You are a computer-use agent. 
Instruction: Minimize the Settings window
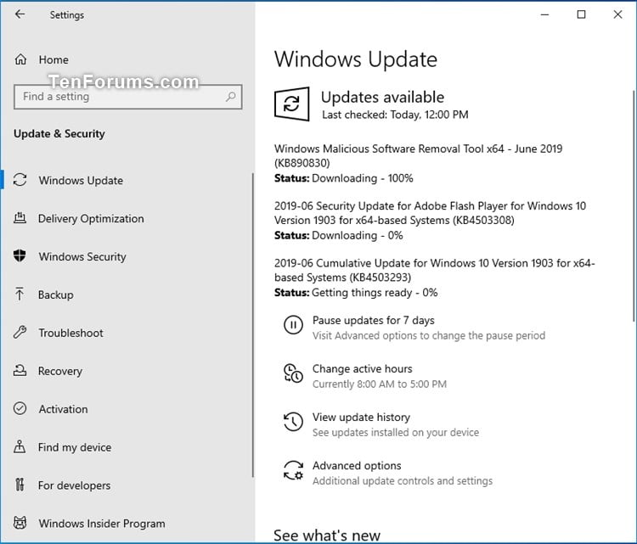click(544, 14)
